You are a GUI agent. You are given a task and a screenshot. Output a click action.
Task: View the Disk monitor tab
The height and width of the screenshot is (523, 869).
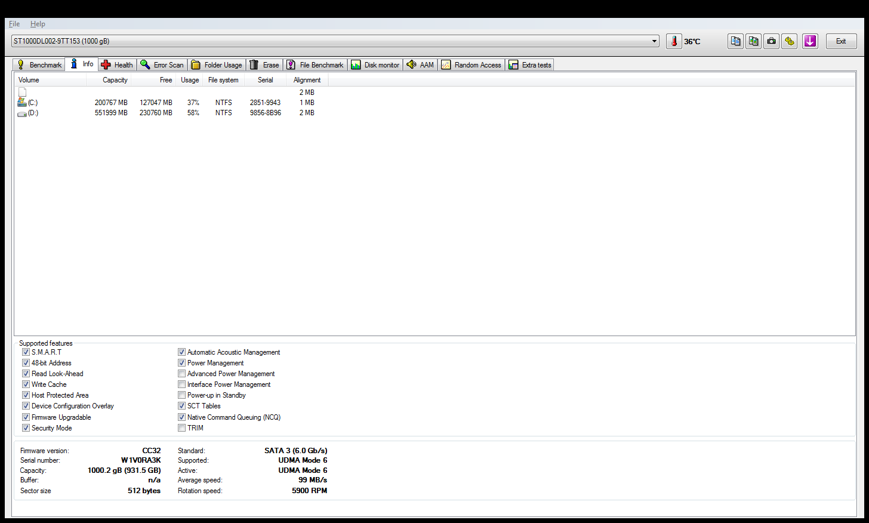375,65
